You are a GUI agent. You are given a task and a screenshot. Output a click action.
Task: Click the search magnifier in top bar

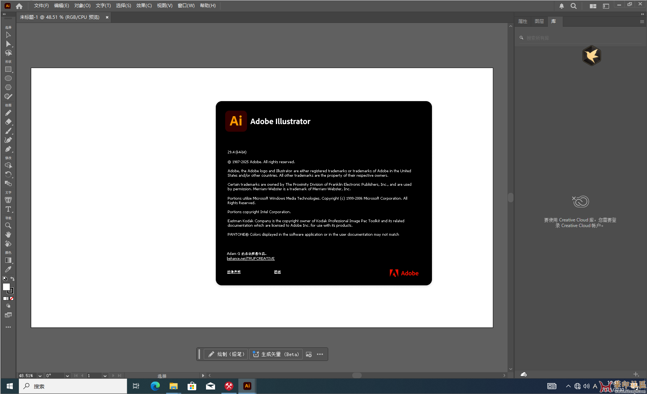pos(574,6)
